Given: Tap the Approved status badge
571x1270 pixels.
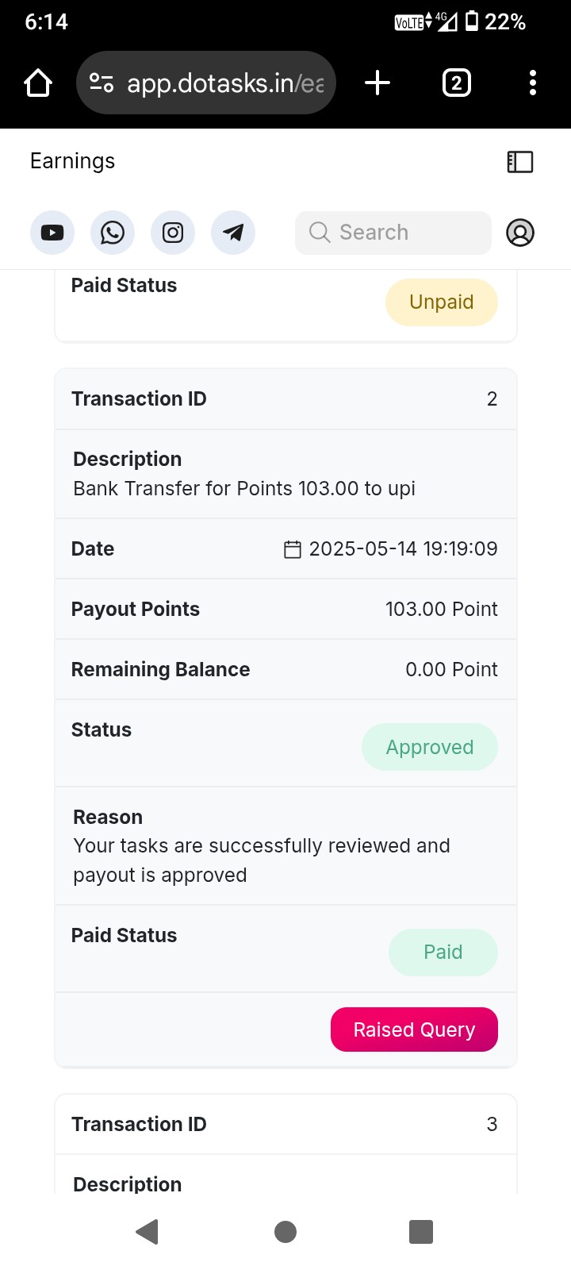Looking at the screenshot, I should (430, 747).
